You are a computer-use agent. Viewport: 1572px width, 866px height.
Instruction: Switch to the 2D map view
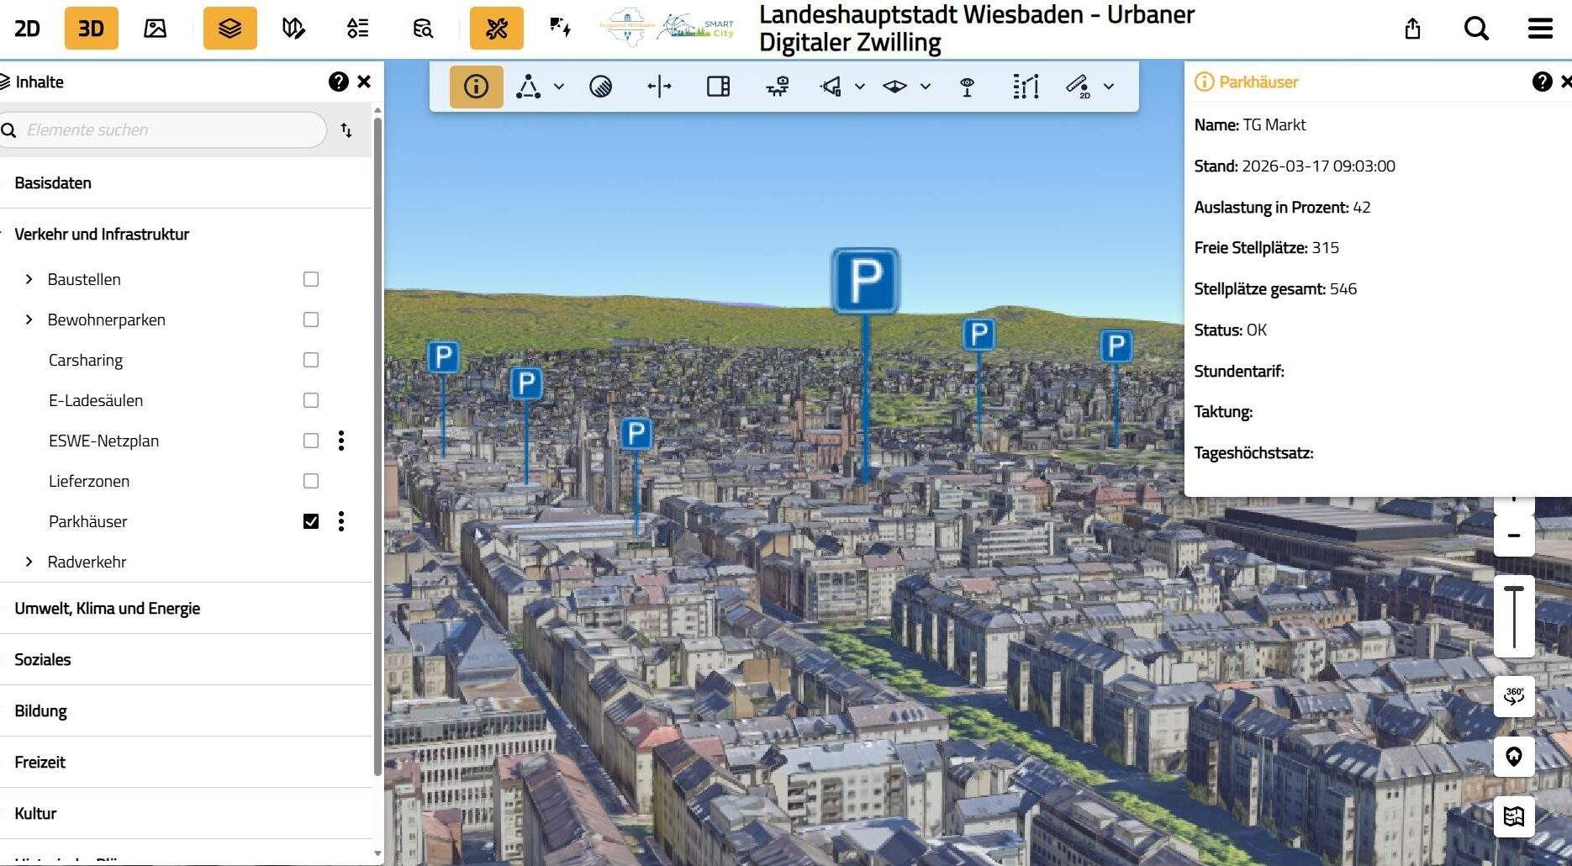click(x=27, y=28)
